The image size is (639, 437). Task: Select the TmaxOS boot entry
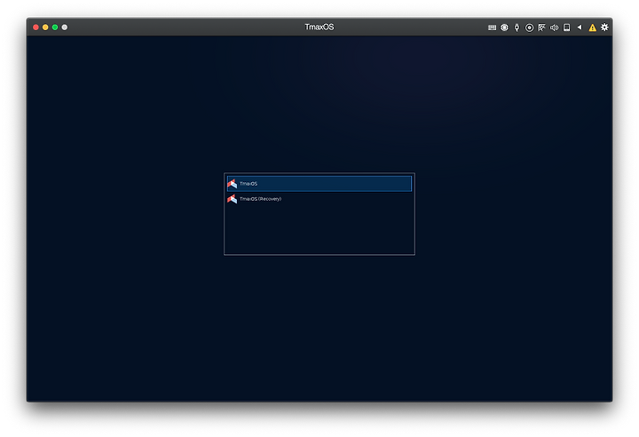[x=319, y=184]
